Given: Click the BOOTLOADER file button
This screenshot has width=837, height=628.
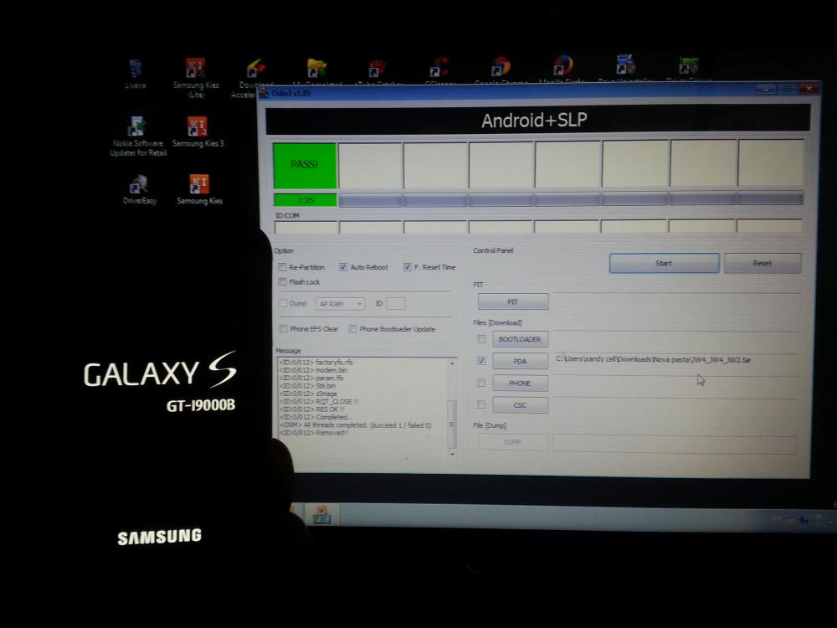Looking at the screenshot, I should click(520, 339).
